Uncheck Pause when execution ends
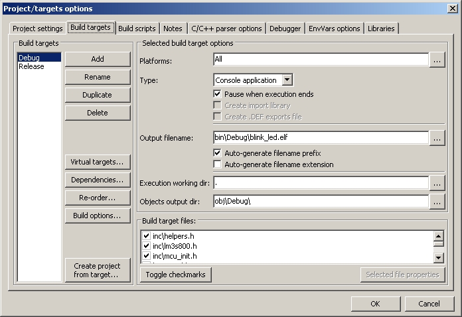This screenshot has width=462, height=317. point(218,94)
